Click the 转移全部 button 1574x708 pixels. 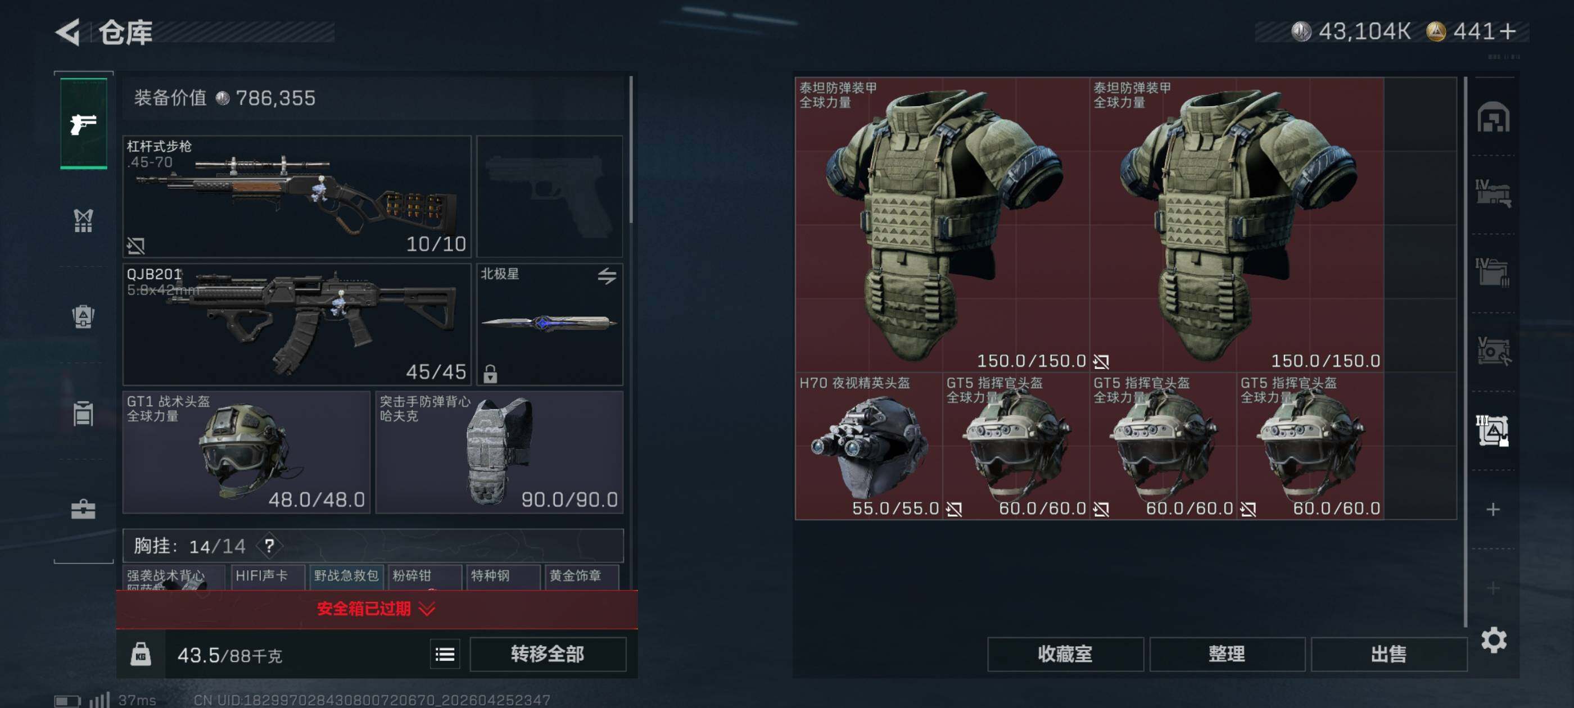[548, 654]
